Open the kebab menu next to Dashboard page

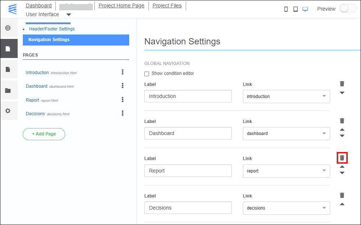pyautogui.click(x=123, y=86)
